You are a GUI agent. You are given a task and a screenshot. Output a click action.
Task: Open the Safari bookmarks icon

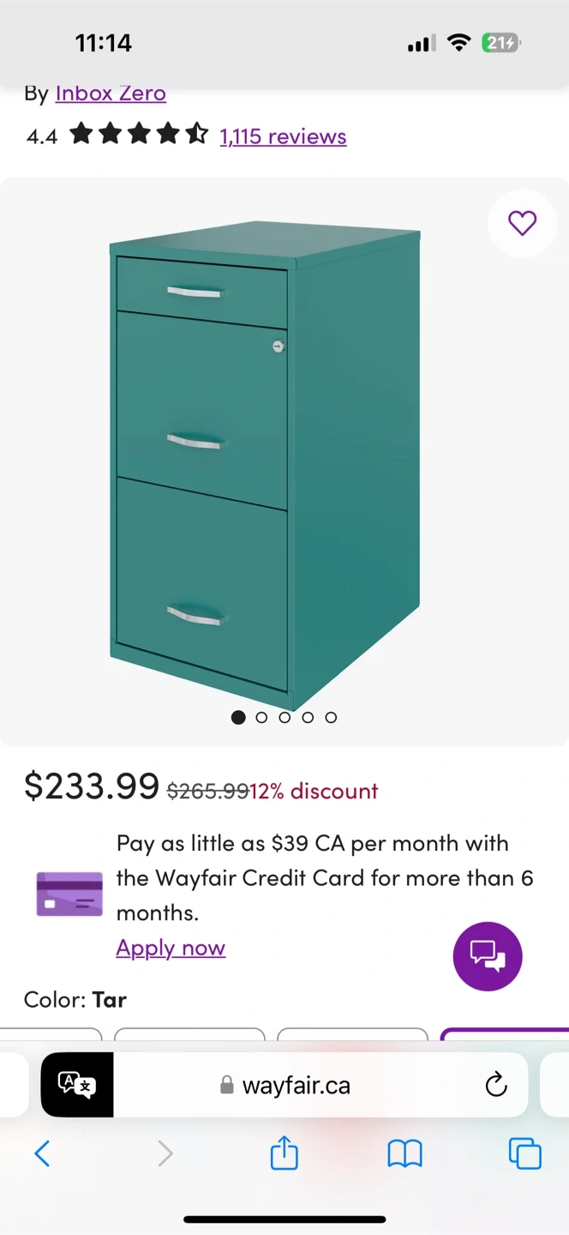click(x=404, y=1154)
